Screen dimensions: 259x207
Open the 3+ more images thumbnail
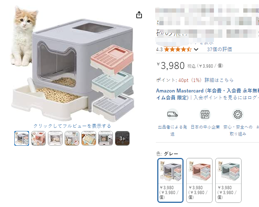(x=122, y=138)
